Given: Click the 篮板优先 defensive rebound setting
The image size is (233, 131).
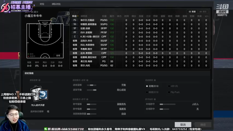Looking at the screenshot, I should point(121,104).
